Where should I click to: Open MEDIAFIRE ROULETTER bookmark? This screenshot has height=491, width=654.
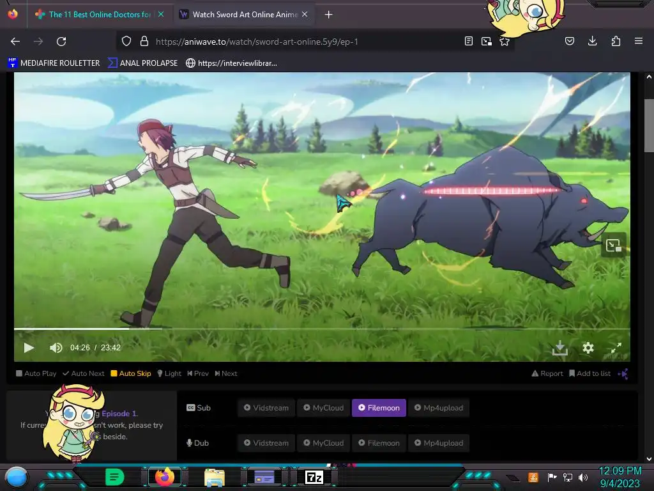[54, 63]
